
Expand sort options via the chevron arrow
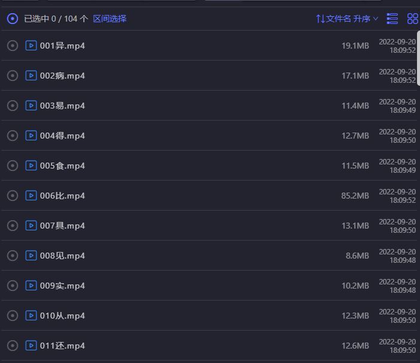[376, 19]
